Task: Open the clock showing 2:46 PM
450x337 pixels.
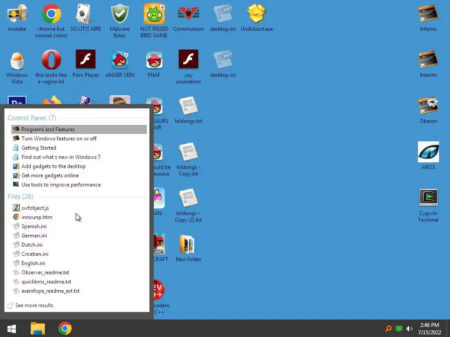Action: click(x=430, y=328)
